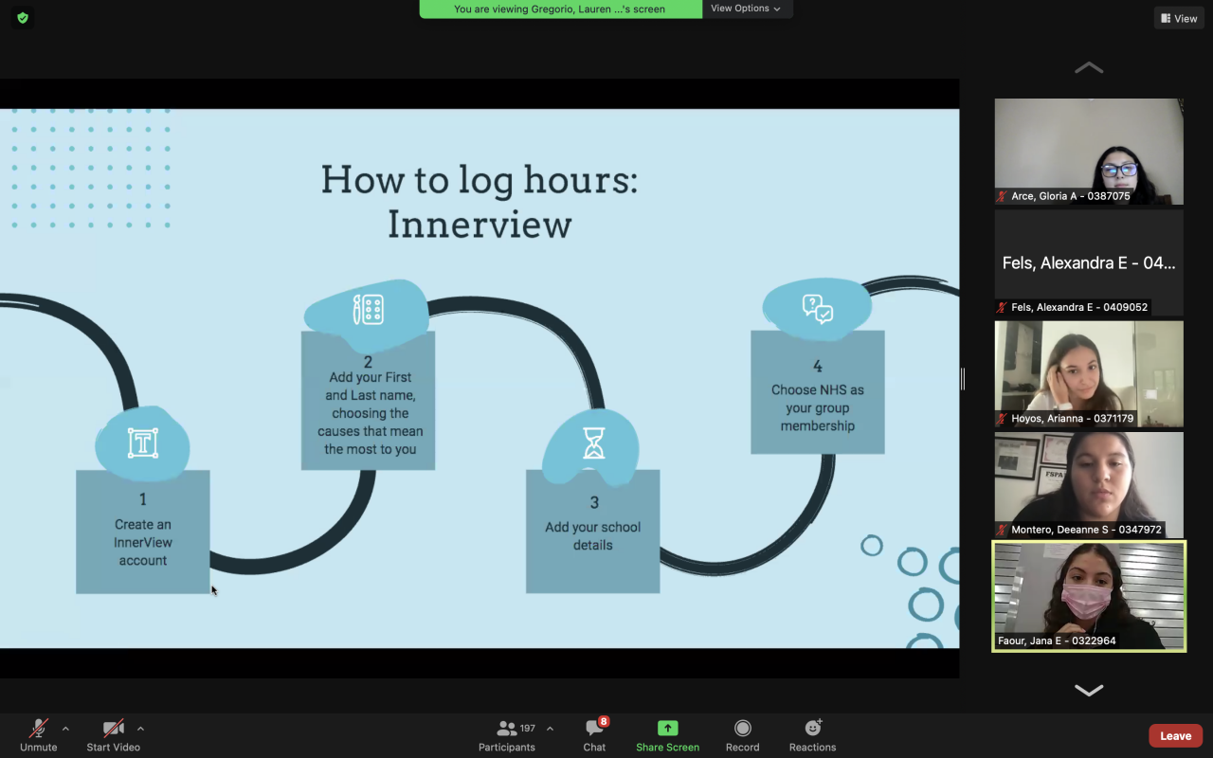Open the Reactions menu
The height and width of the screenshot is (758, 1213).
click(x=813, y=735)
